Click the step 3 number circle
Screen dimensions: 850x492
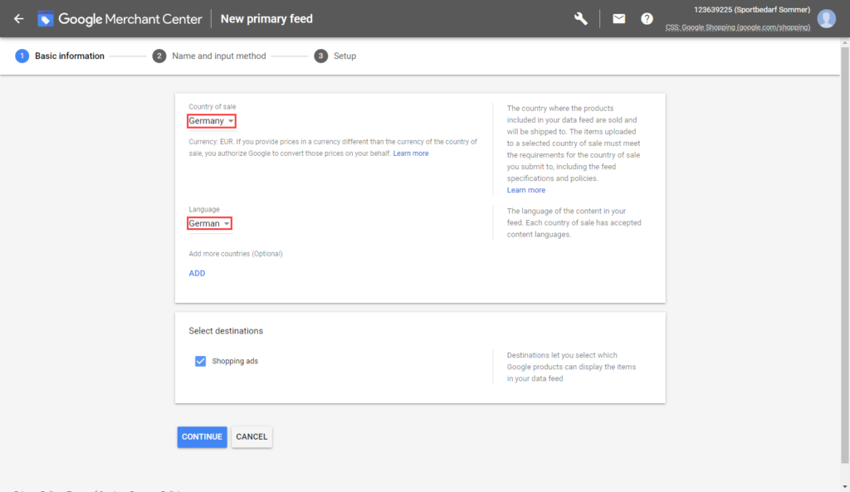point(320,56)
